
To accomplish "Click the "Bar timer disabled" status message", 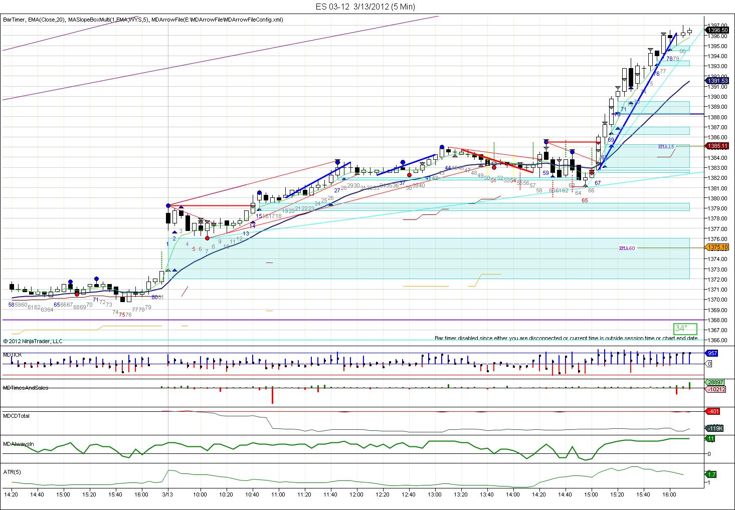I will click(566, 338).
